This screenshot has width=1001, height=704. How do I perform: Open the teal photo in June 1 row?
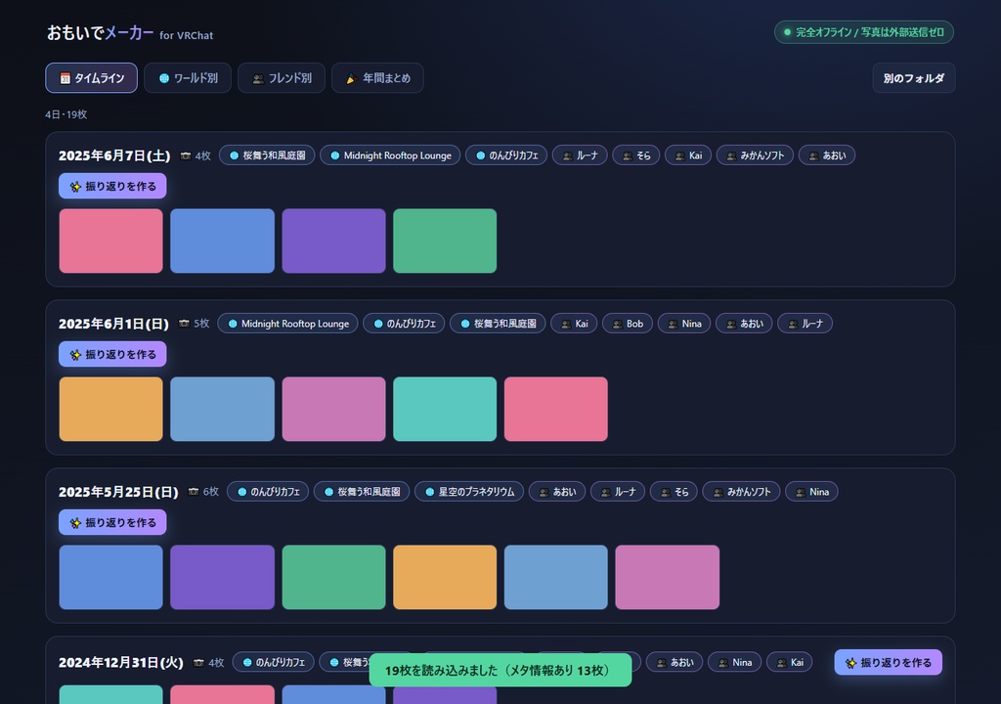coord(445,409)
